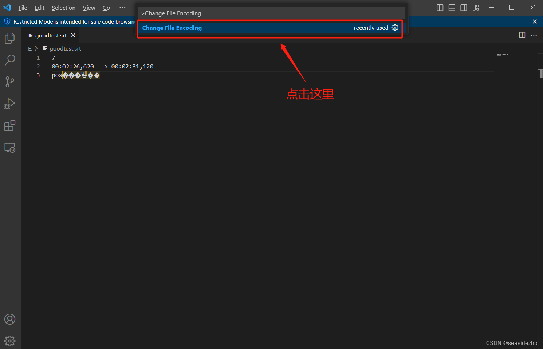Split the editor right
Screen dimensions: 543x349
click(522, 35)
